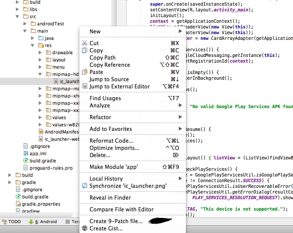293x233 pixels.
Task: Expand the java folder
Action: [33, 38]
